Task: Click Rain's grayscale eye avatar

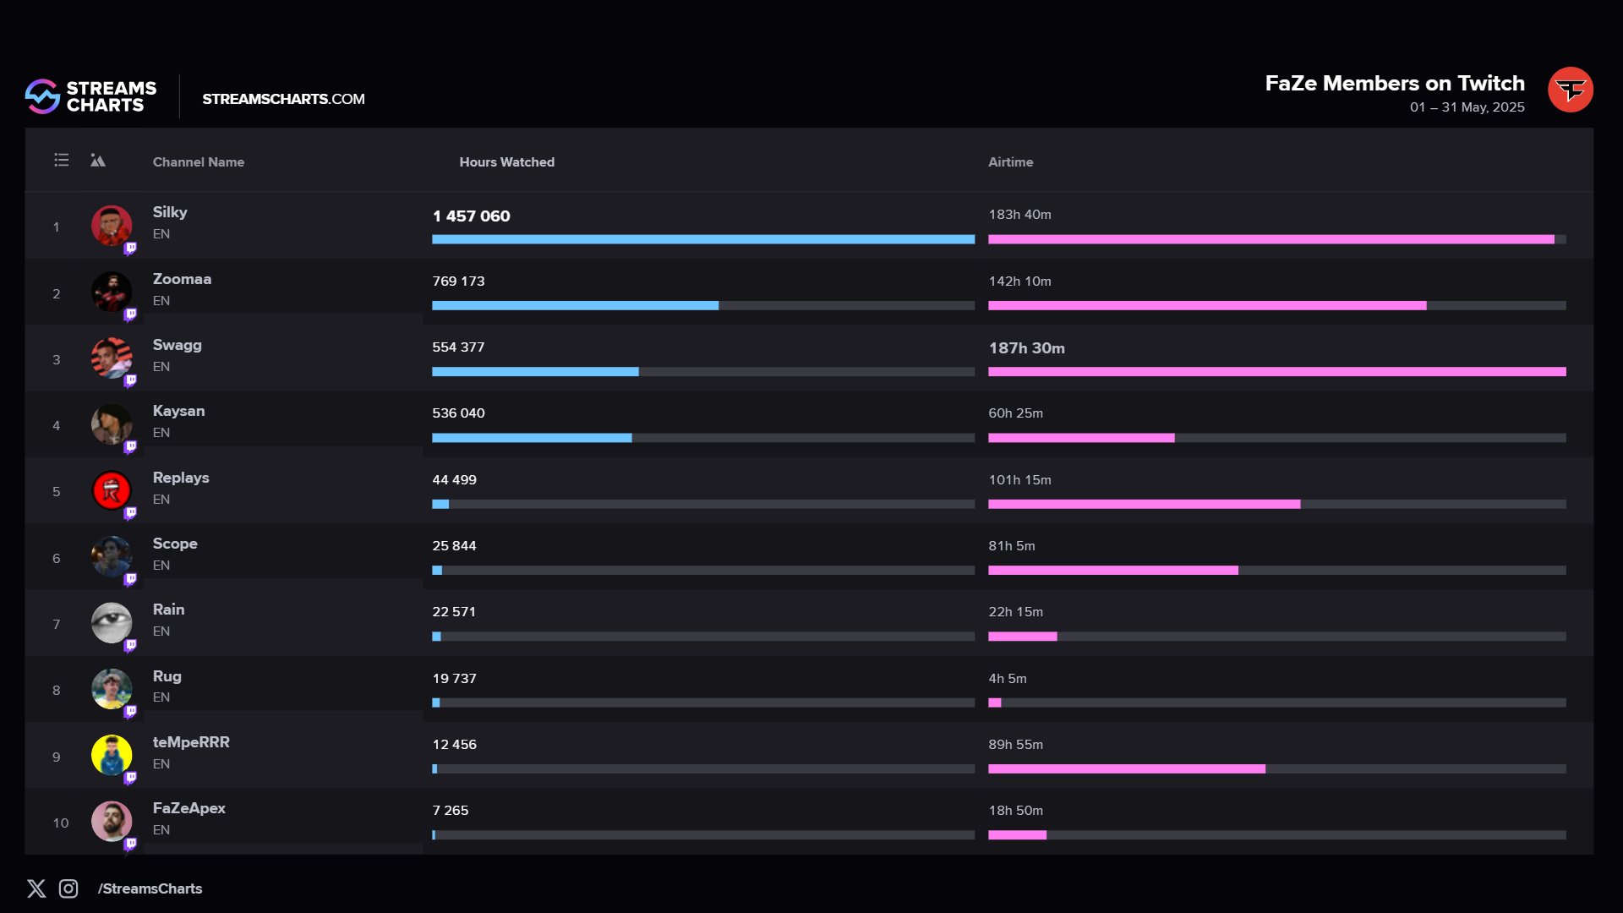Action: coord(112,623)
